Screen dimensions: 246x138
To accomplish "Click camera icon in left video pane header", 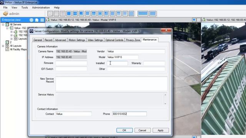I will (48, 20).
